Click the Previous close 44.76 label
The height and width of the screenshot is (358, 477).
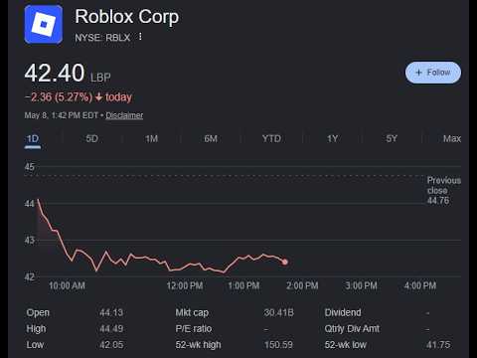tap(444, 190)
